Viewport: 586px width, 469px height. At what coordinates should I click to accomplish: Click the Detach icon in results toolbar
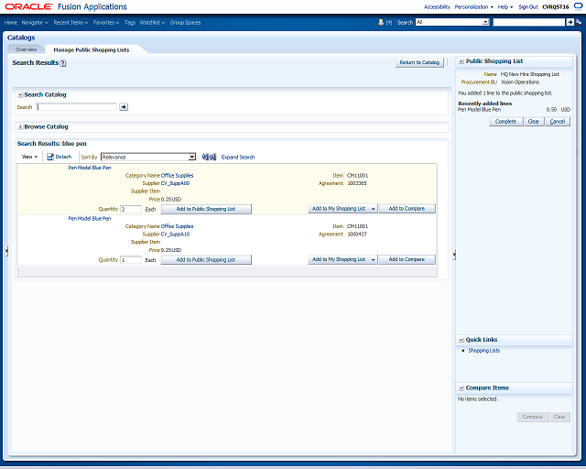(50, 157)
